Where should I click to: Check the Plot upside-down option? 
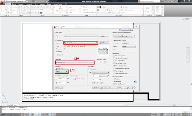point(114,84)
